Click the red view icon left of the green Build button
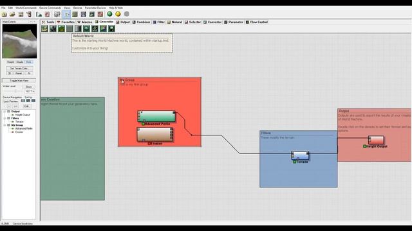Image resolution: width=412 pixels, height=231 pixels. click(x=100, y=14)
